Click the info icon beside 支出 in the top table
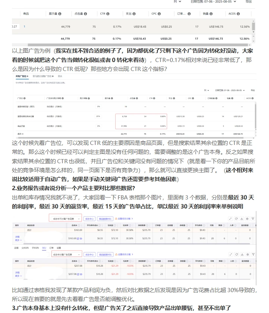 click(x=134, y=14)
